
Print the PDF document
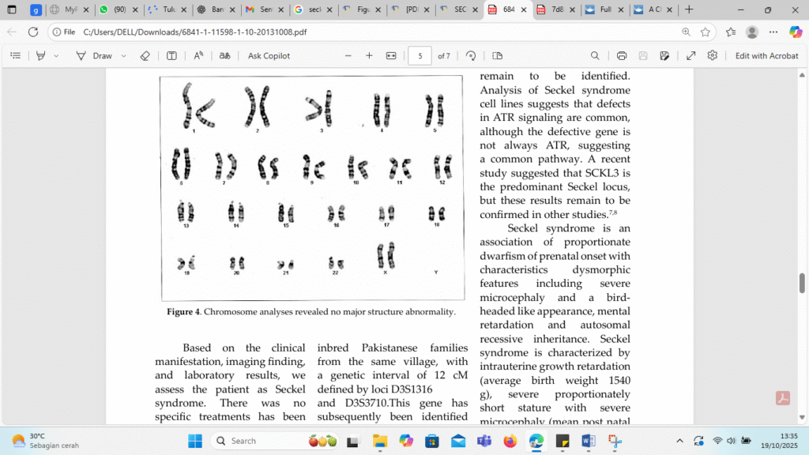(622, 56)
